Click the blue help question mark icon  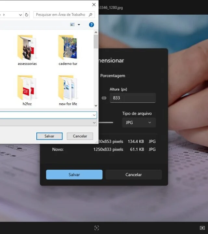pyautogui.click(x=91, y=25)
